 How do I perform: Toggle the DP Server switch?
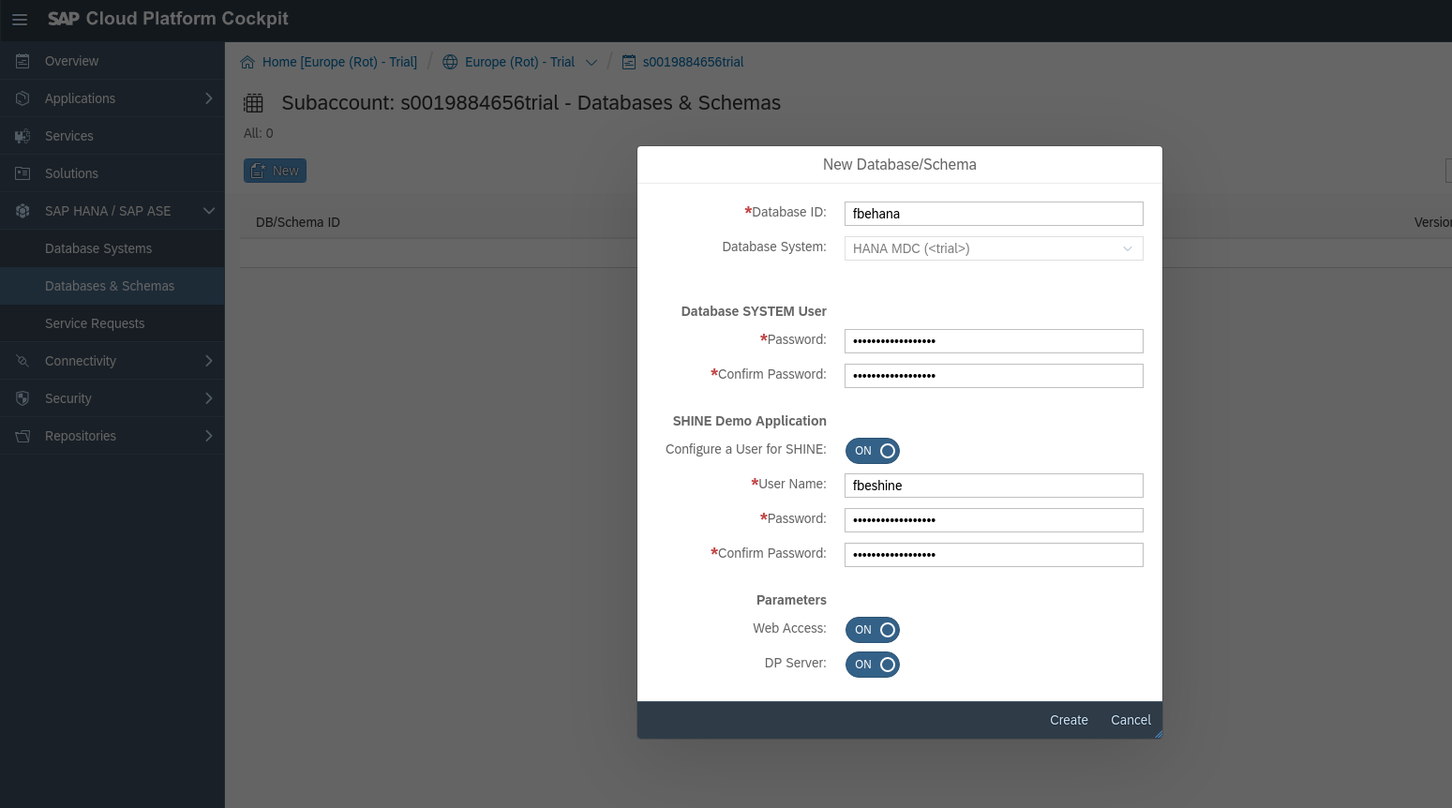(x=873, y=665)
